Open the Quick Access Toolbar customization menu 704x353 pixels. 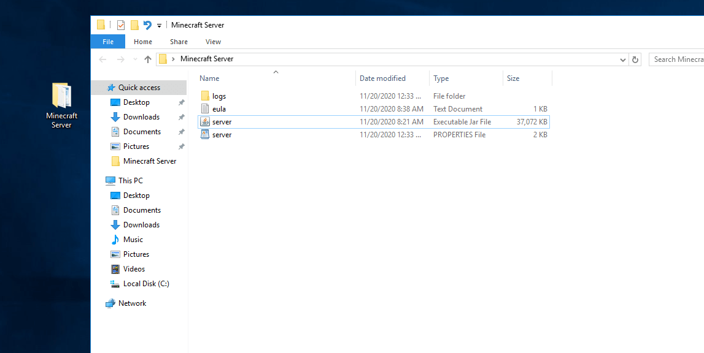click(158, 25)
